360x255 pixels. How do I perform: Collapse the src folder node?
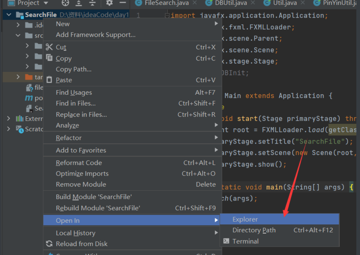click(18, 35)
